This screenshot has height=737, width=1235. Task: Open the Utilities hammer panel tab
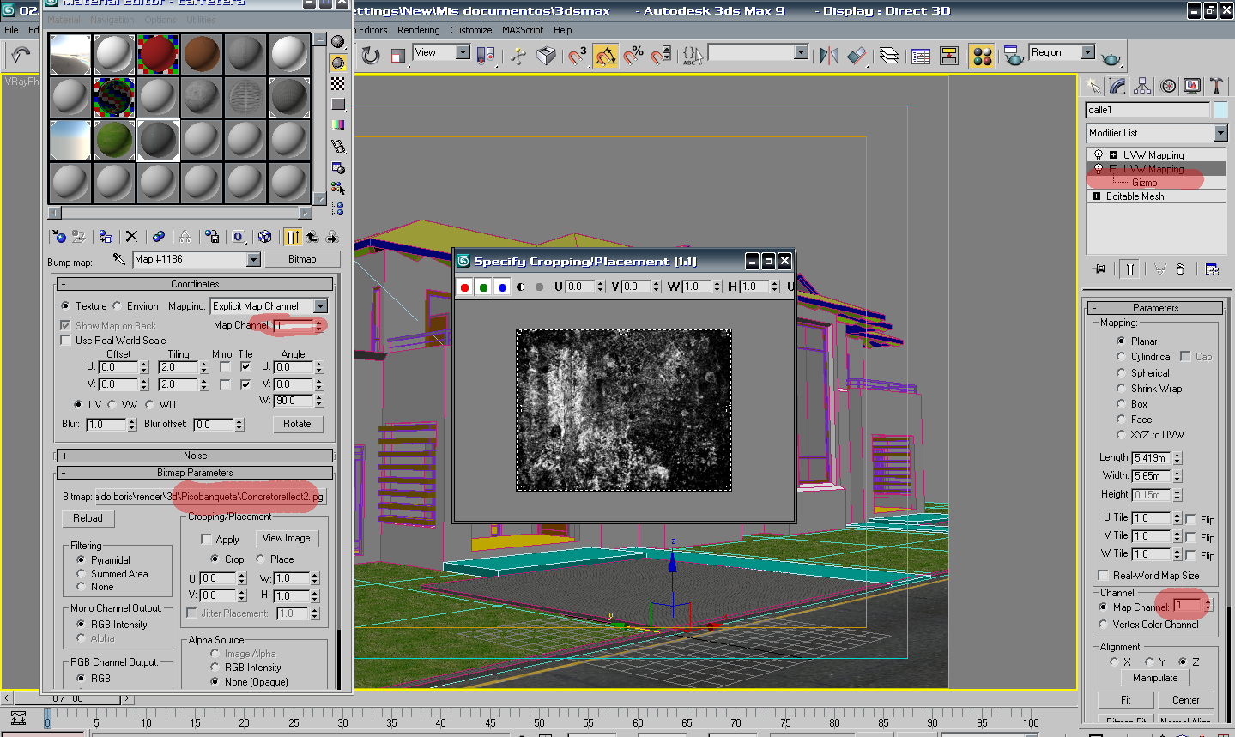(1216, 86)
